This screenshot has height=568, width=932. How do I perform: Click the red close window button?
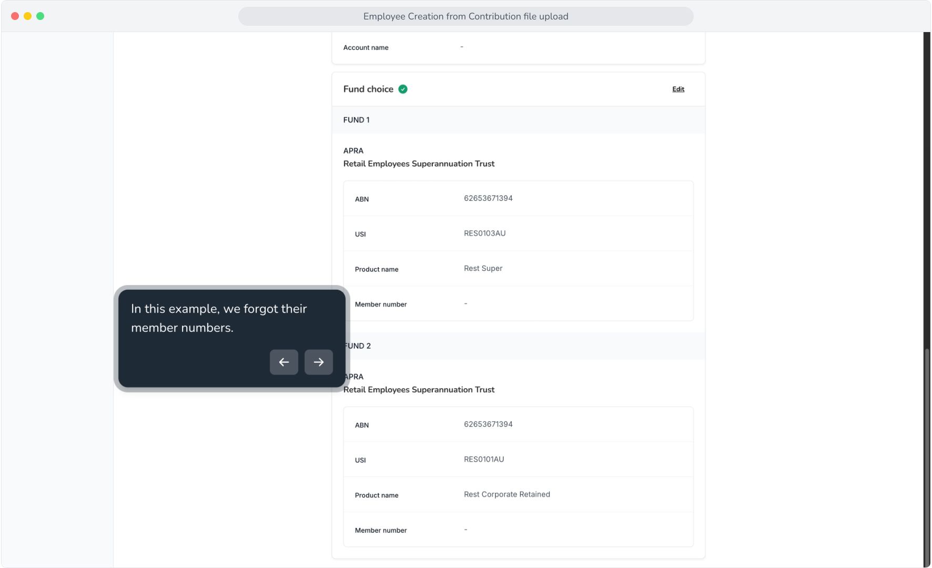click(x=15, y=16)
